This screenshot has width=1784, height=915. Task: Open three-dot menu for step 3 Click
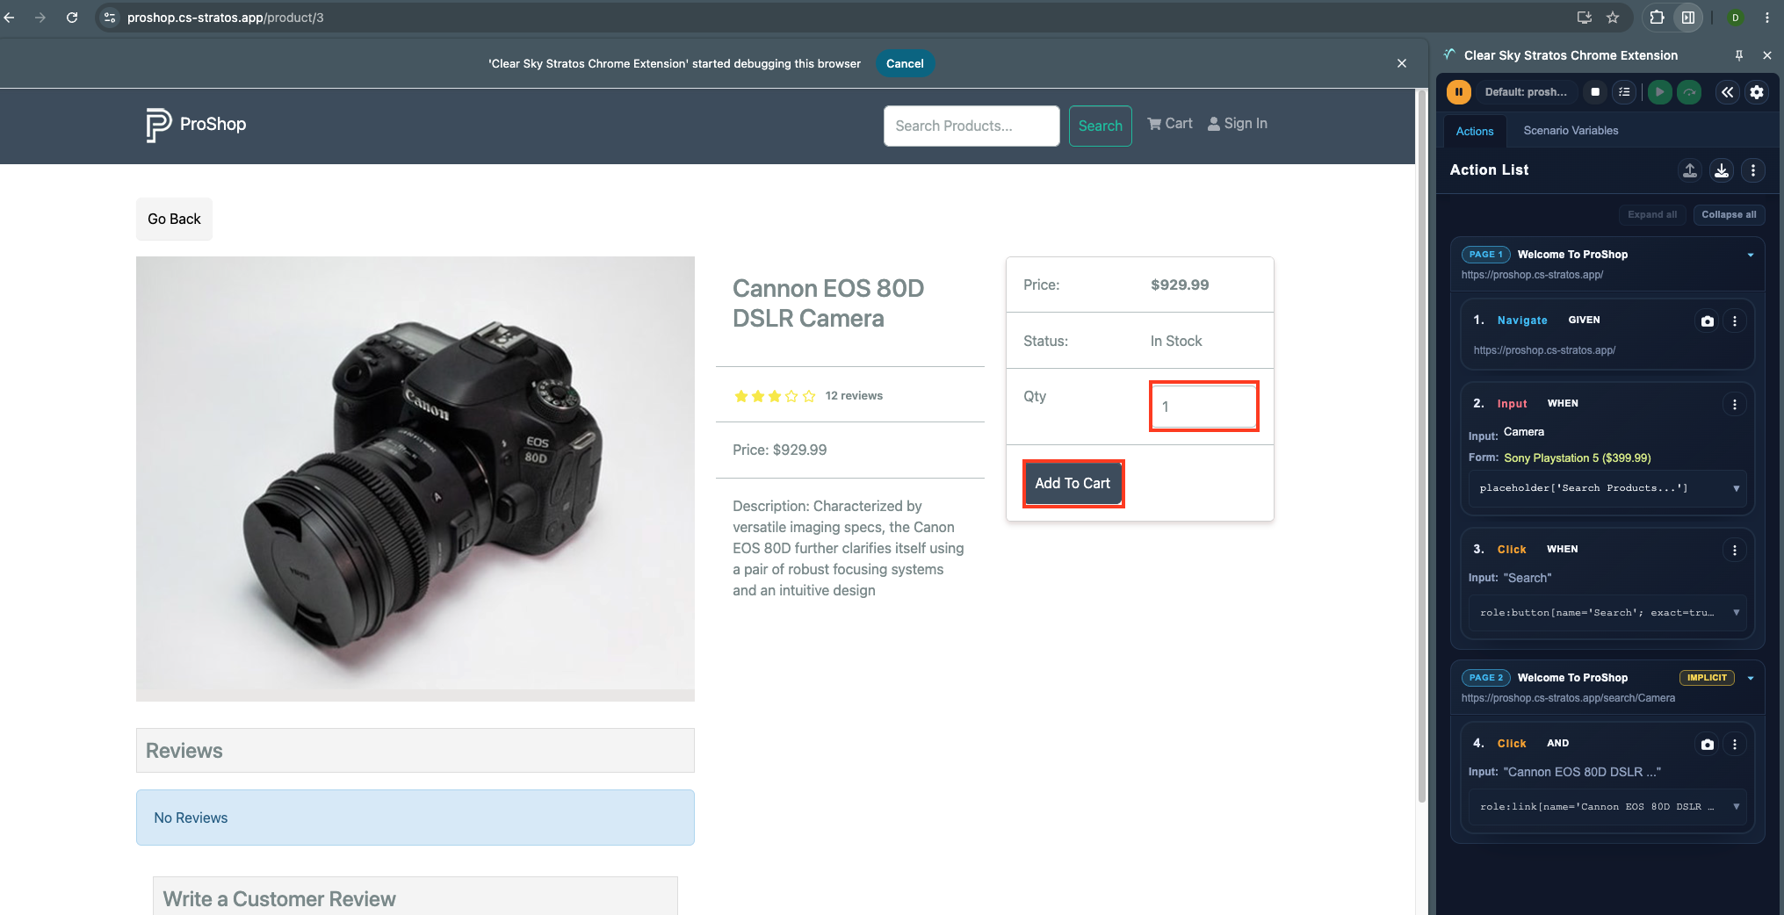(x=1735, y=551)
